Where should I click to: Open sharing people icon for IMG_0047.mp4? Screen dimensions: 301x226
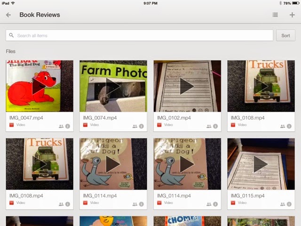tap(61, 126)
